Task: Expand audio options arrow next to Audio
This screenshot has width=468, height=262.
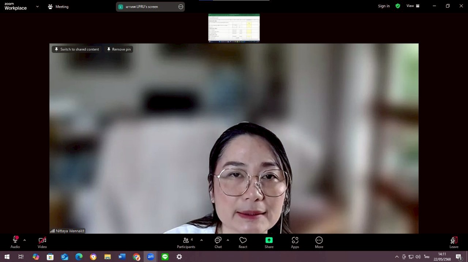Action: pyautogui.click(x=24, y=240)
